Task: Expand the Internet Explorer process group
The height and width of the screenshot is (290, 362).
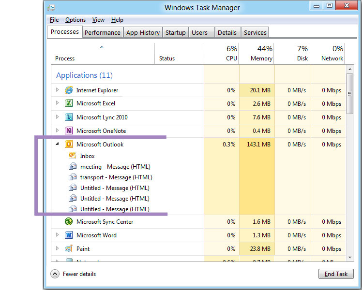Action: [x=57, y=90]
